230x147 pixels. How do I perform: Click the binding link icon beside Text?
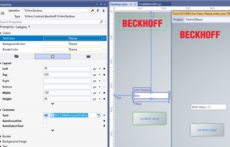click(x=46, y=115)
